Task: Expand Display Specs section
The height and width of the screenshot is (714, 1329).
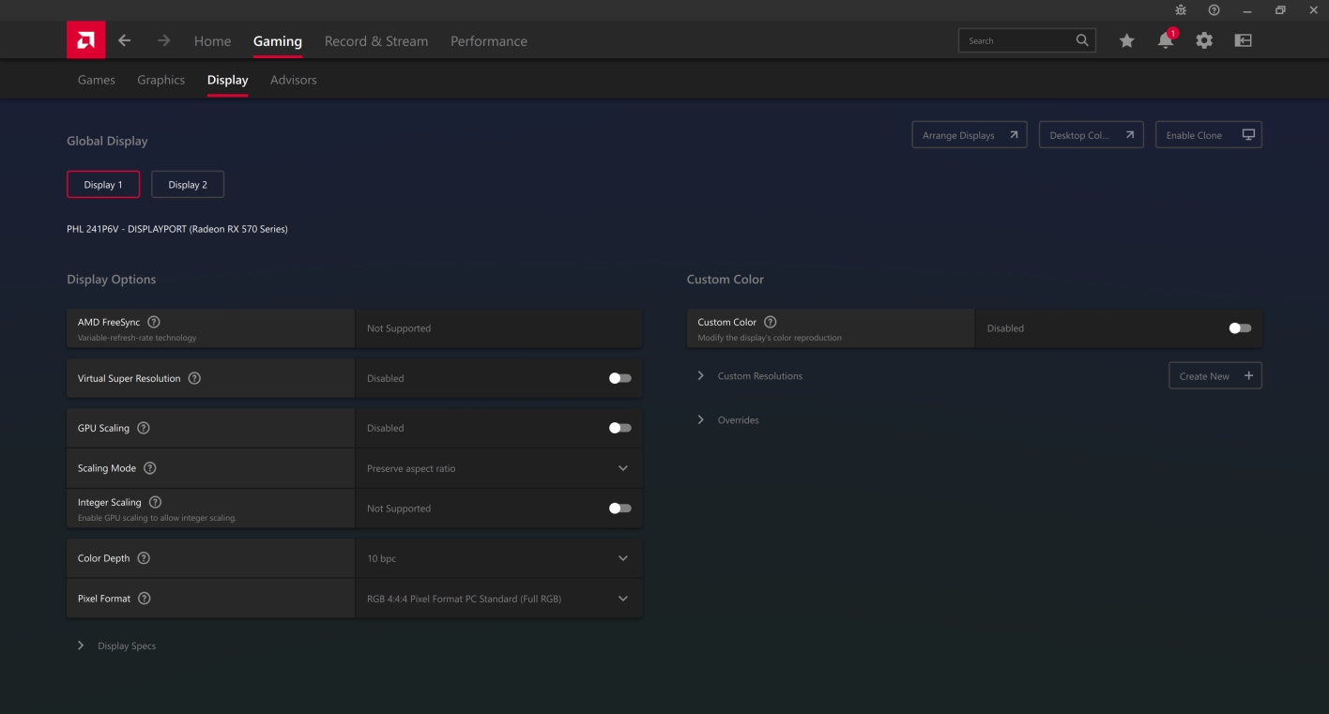Action: point(117,646)
